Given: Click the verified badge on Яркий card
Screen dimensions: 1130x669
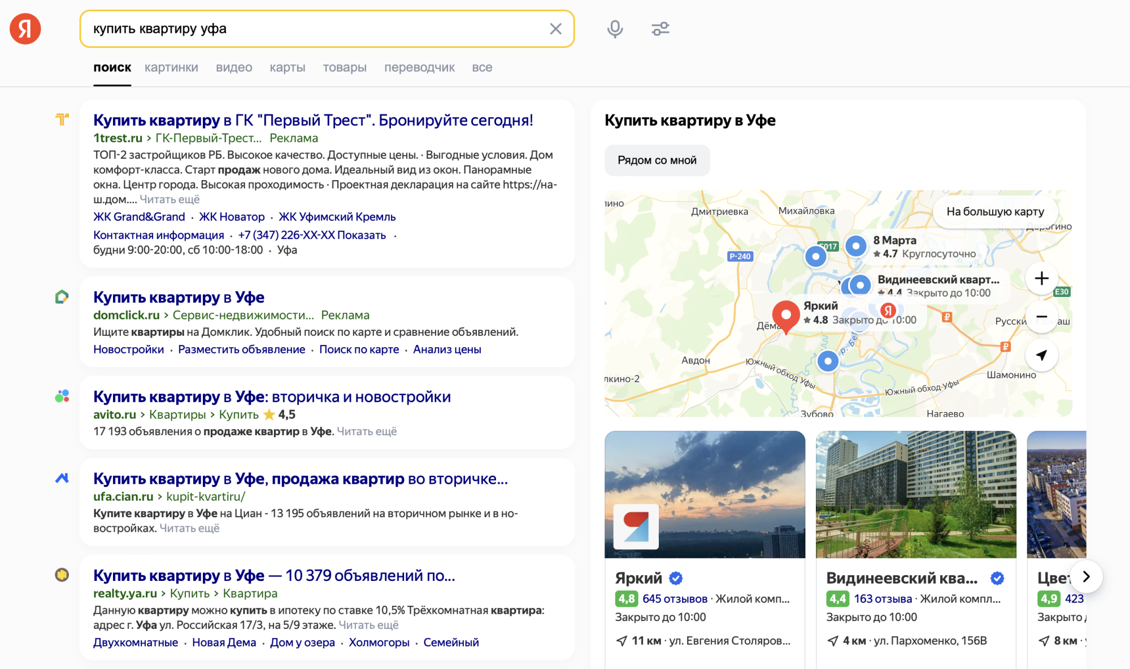Looking at the screenshot, I should [676, 578].
